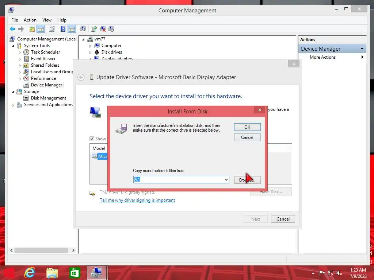Select the Computer device category

pyautogui.click(x=111, y=46)
